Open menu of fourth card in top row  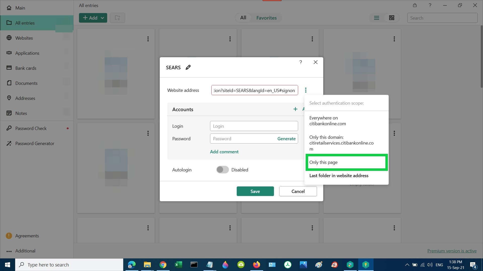pyautogui.click(x=394, y=39)
